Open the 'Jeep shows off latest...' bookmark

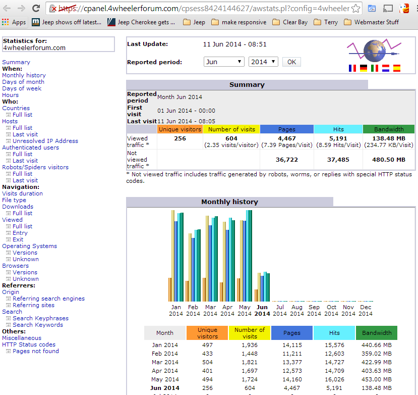[67, 22]
